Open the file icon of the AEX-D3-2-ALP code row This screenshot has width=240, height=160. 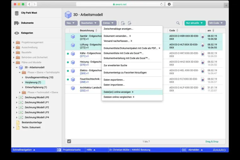(203, 88)
